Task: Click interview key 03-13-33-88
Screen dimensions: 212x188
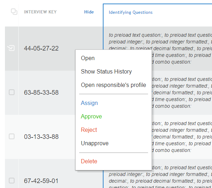Action: coord(41,137)
